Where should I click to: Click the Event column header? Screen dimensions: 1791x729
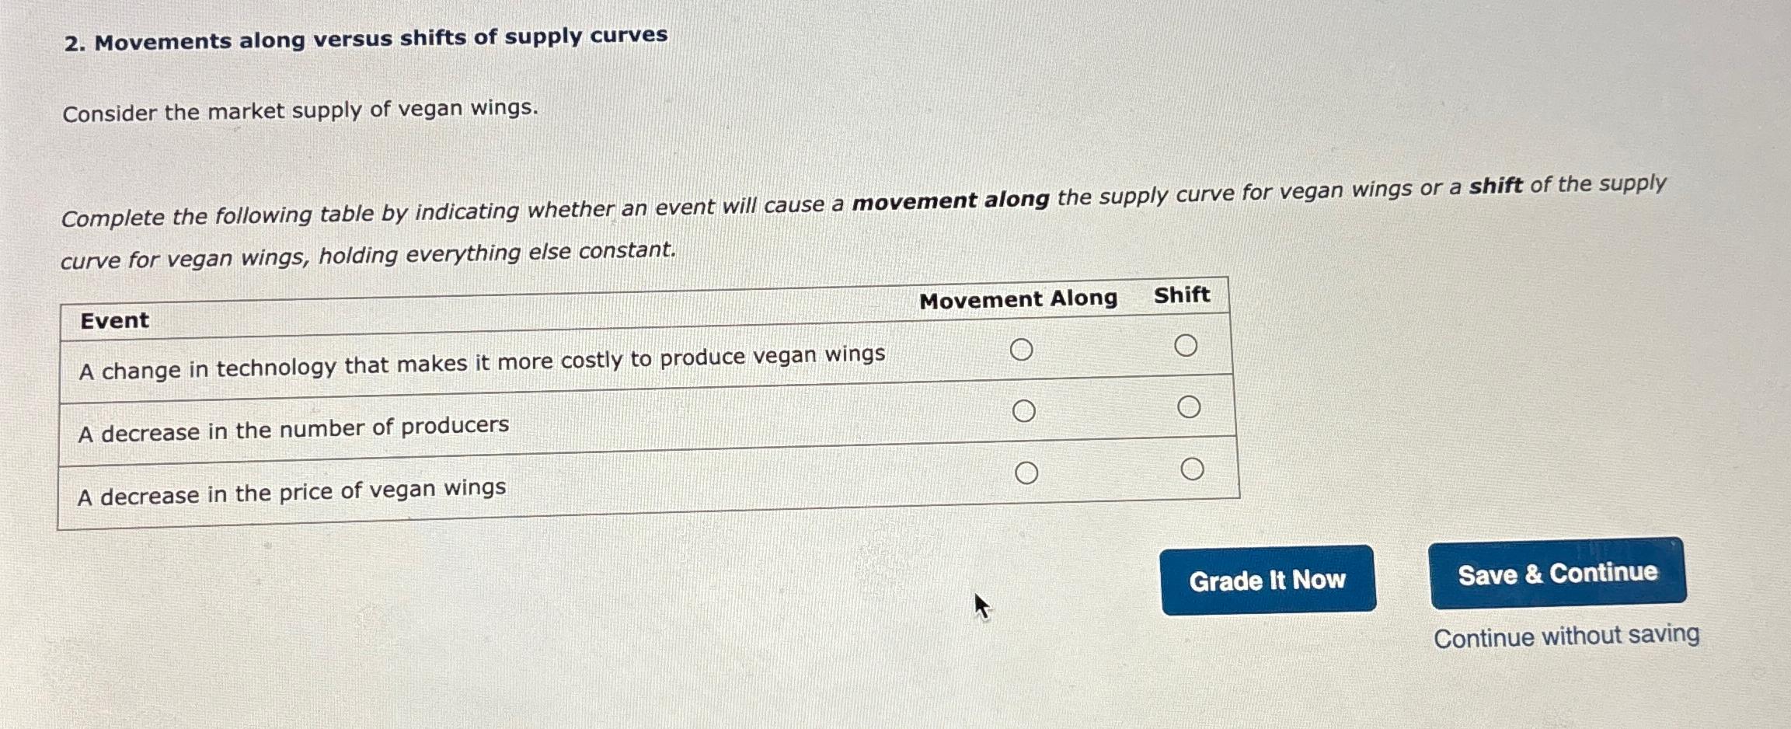[x=113, y=321]
